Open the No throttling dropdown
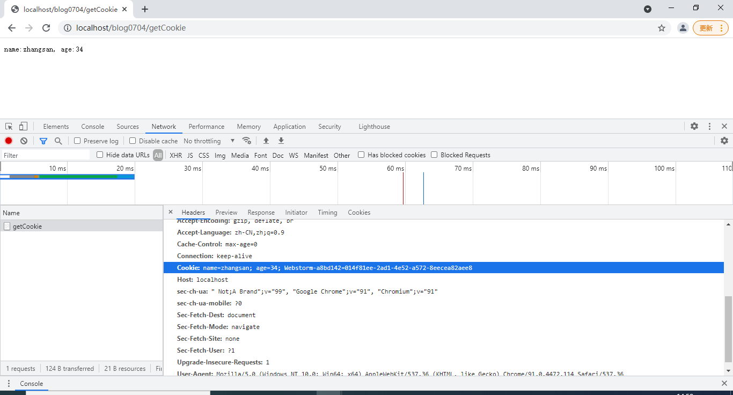Screen dimensions: 733x395 [x=209, y=141]
